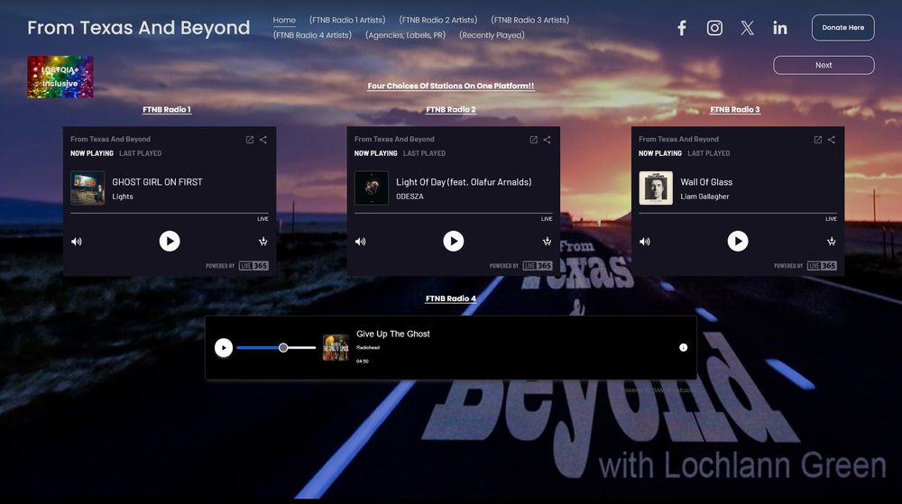Play the Wall Of Glass stream

click(738, 242)
